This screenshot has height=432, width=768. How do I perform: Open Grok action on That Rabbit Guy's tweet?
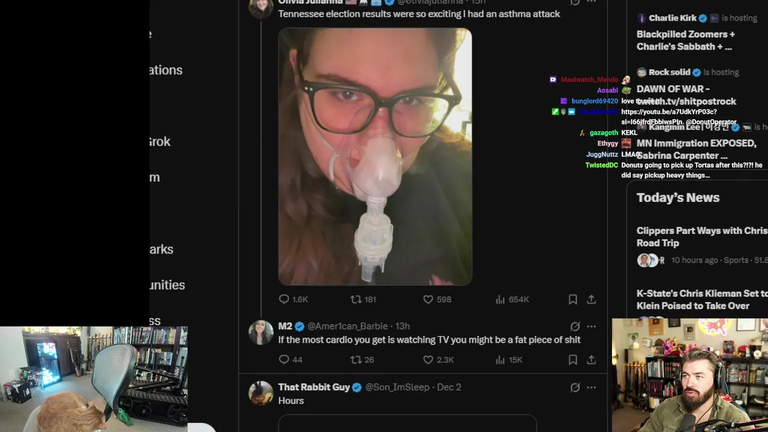(x=575, y=387)
